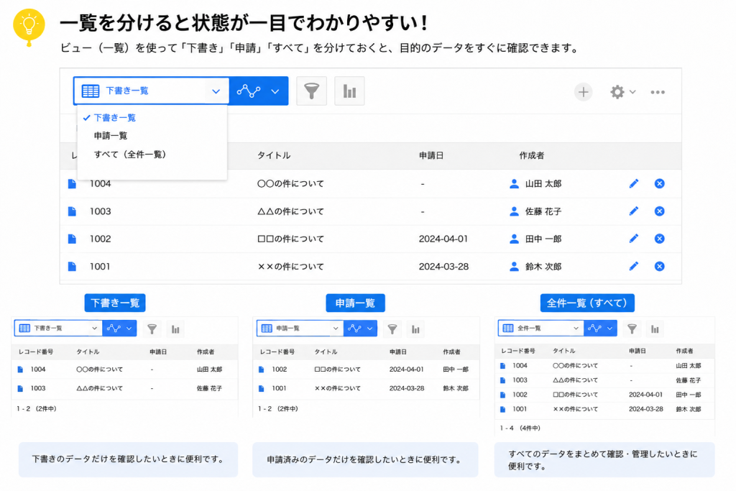Click the blue 全件一覧（すべて） label button
This screenshot has width=736, height=491.
pos(587,303)
